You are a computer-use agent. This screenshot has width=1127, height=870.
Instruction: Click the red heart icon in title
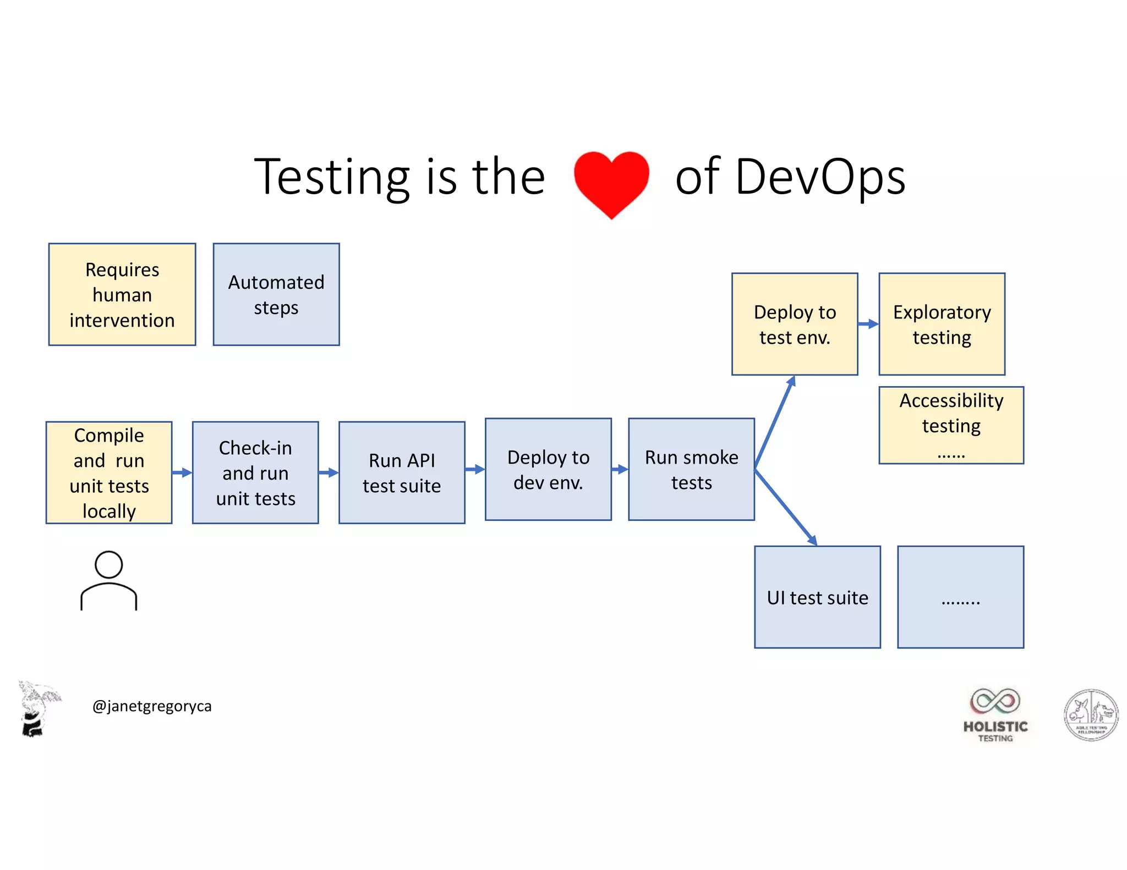(611, 183)
